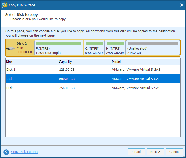Image resolution: width=186 pixels, height=158 pixels.
Task: Click the 256.00 GB capacity cell
Action: pyautogui.click(x=67, y=88)
